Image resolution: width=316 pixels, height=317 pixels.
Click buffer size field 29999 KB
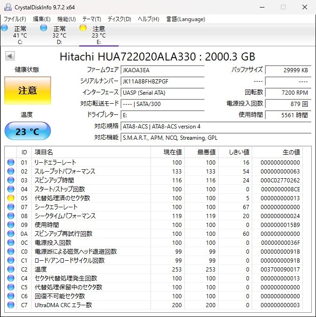tap(288, 70)
